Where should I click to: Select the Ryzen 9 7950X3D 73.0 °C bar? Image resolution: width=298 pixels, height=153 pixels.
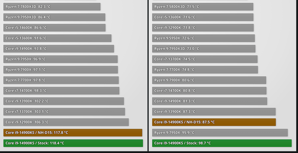click(204, 49)
